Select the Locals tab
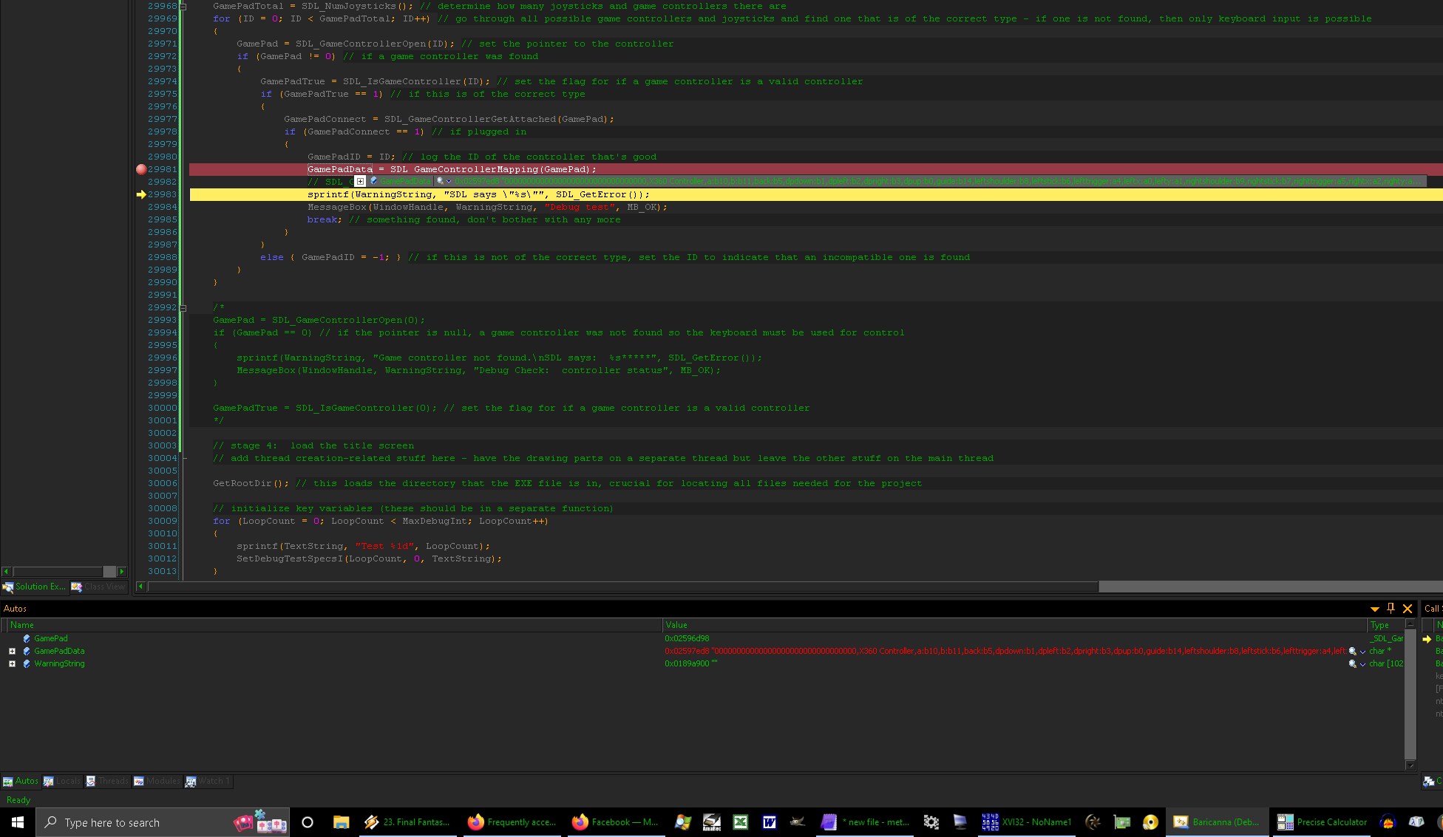 62,781
